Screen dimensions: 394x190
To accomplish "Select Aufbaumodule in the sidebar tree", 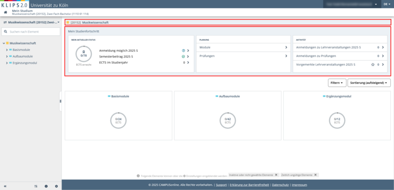I will click(x=23, y=57).
